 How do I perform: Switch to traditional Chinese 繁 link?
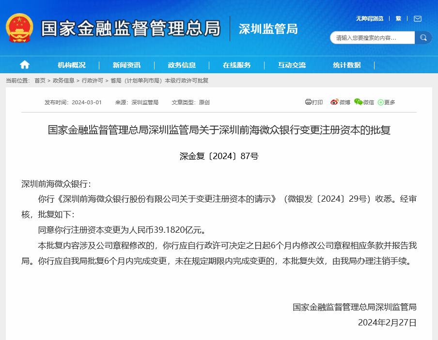[x=398, y=18]
